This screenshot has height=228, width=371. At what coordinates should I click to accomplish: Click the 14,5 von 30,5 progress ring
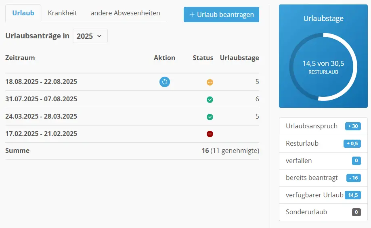[323, 67]
